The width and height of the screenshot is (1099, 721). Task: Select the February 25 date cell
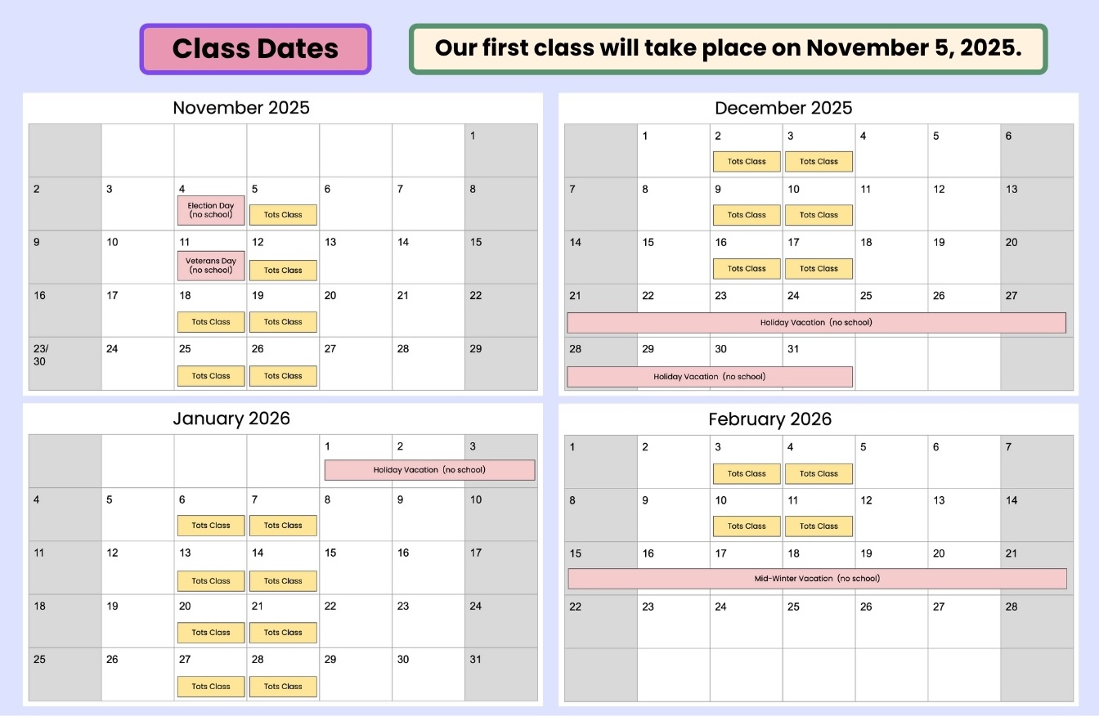point(819,621)
